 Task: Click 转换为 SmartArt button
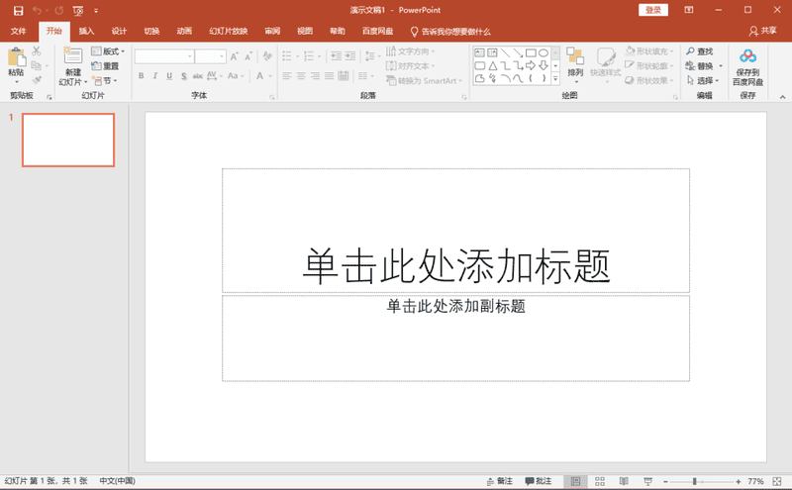coord(425,80)
